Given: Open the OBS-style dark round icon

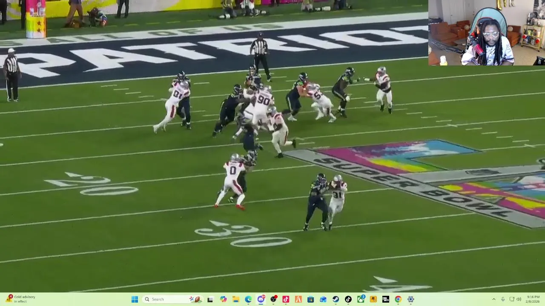Looking at the screenshot, I should coord(273,299).
